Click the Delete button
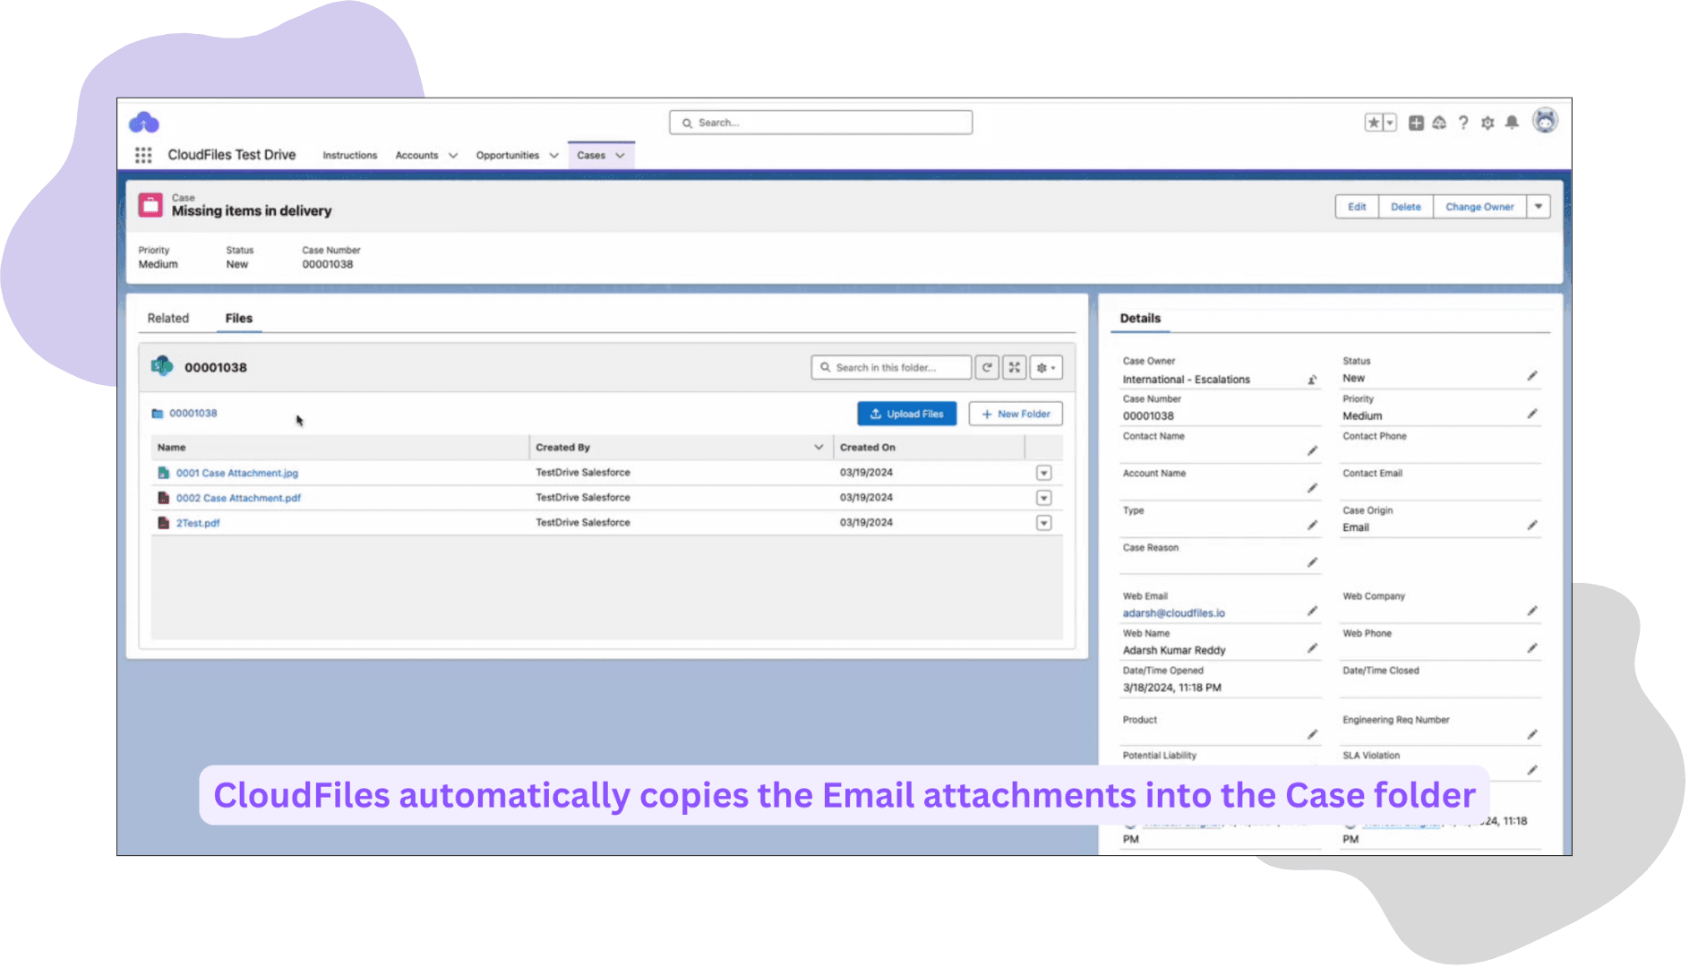 [1405, 207]
